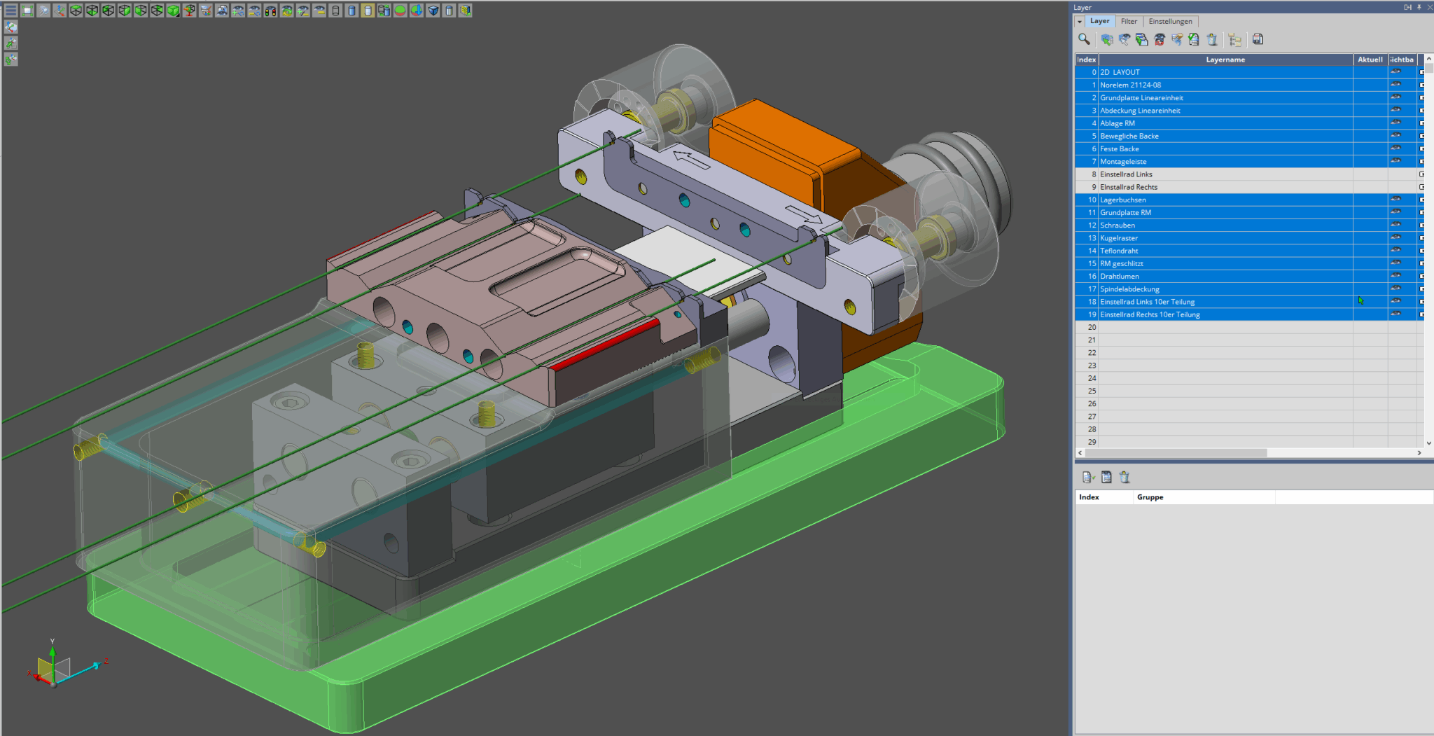This screenshot has width=1434, height=736.
Task: Toggle visibility eye for Grundplatte Lineareinheit layer
Action: 1395,97
